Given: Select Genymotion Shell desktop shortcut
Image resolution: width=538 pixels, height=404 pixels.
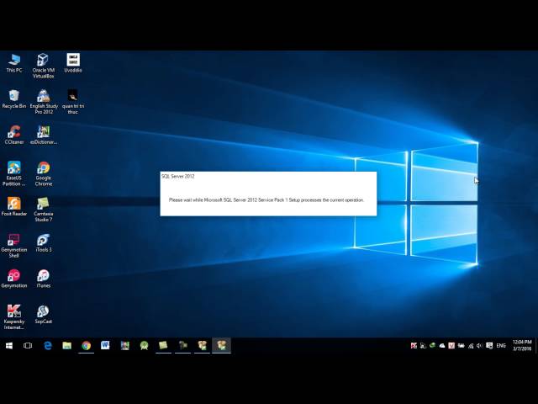Looking at the screenshot, I should click(14, 246).
